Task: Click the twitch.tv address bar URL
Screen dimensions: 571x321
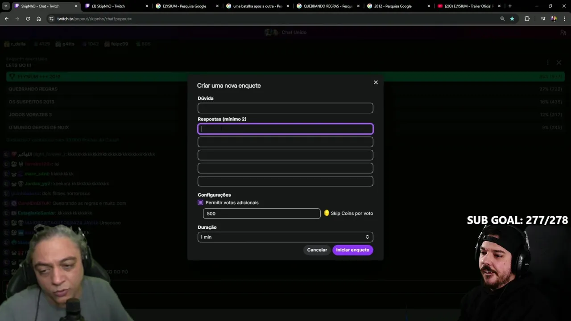Action: click(94, 19)
